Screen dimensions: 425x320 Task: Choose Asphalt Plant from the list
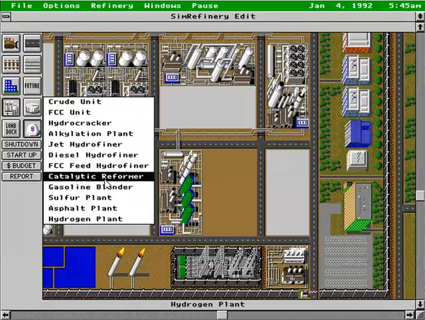click(98, 209)
